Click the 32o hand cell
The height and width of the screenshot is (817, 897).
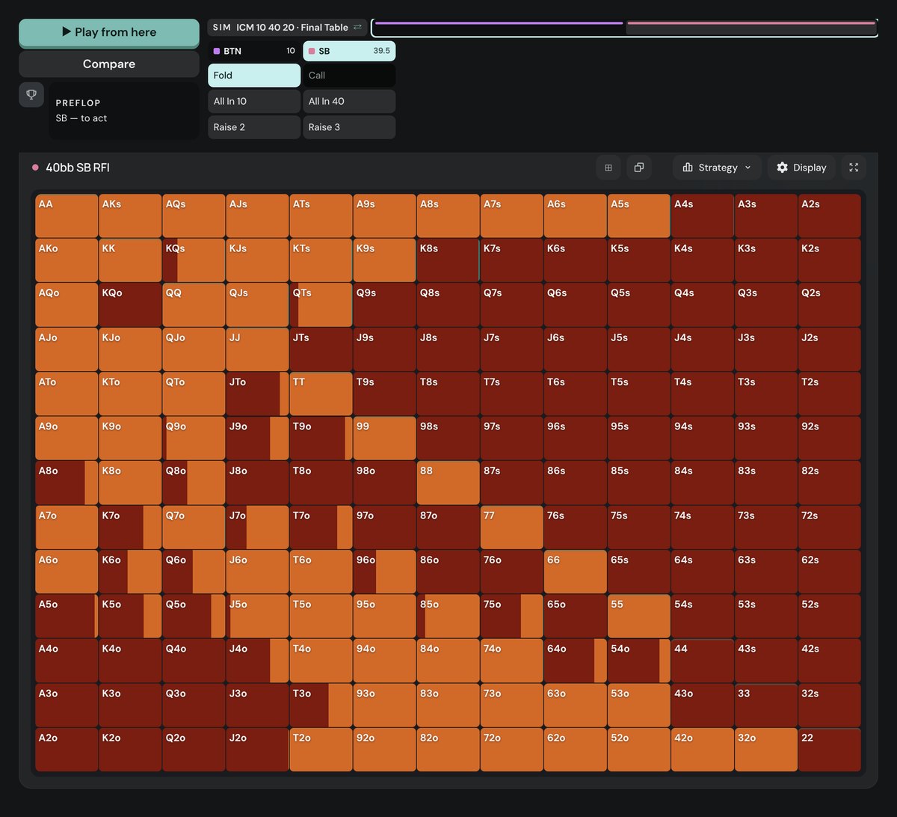766,750
